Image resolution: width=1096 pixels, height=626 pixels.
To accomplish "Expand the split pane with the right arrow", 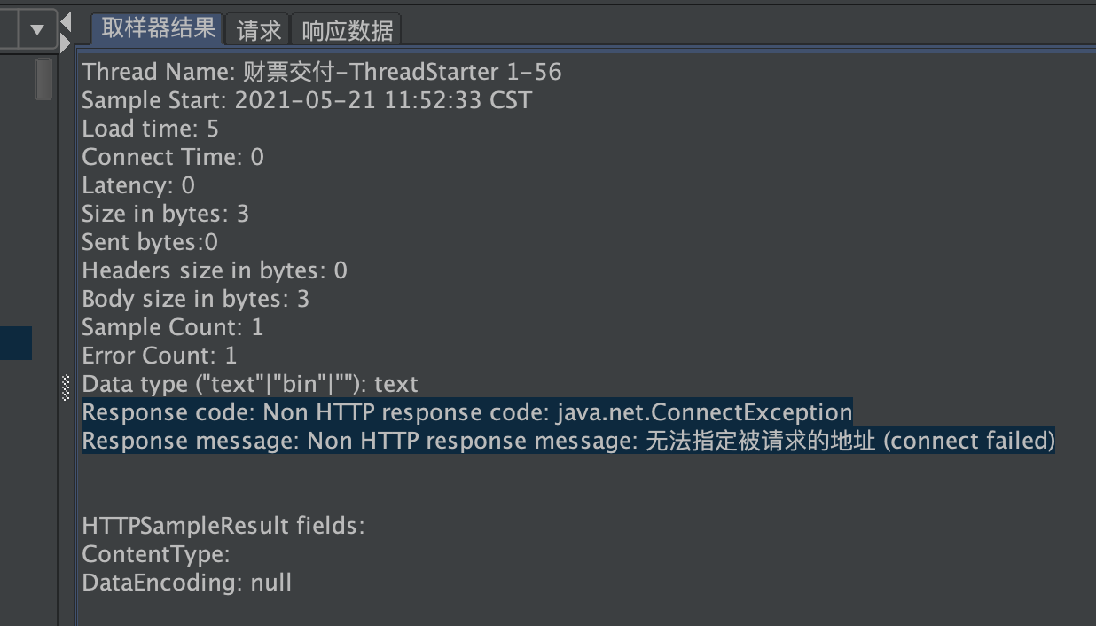I will coord(66,42).
